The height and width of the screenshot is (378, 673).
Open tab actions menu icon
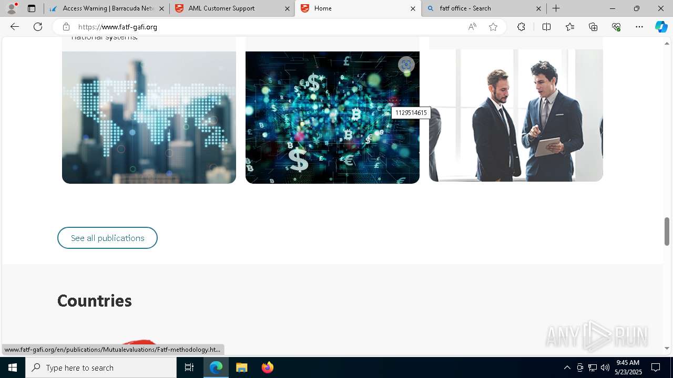tap(32, 8)
